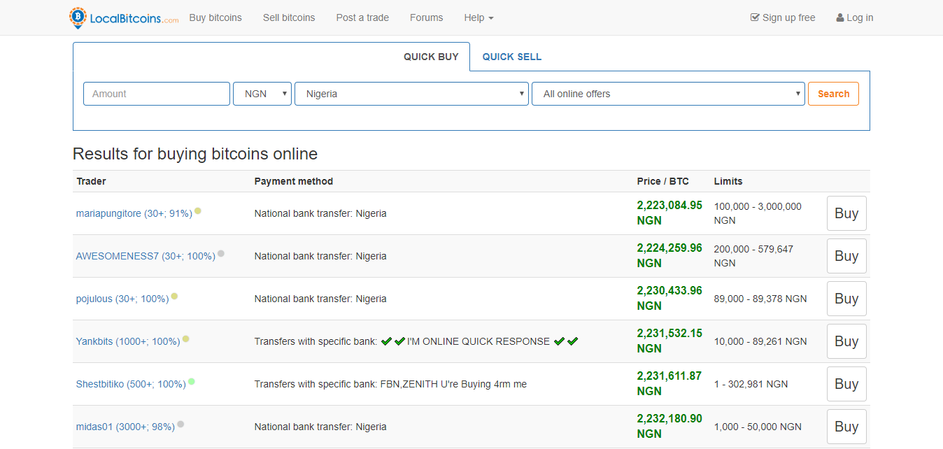The width and height of the screenshot is (943, 449).
Task: Buy from pojulous's offer
Action: (846, 299)
